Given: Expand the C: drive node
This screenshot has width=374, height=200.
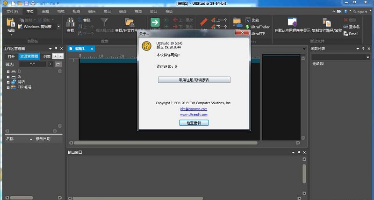Looking at the screenshot, I should pyautogui.click(x=8, y=71).
